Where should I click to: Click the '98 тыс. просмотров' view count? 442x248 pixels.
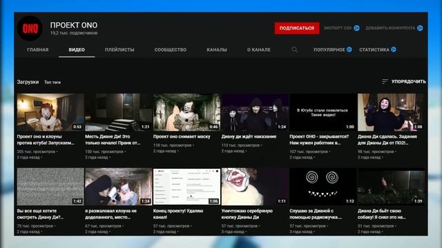tap(376, 152)
